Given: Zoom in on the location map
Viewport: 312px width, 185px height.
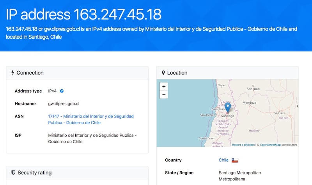Looking at the screenshot, I should click(164, 86).
